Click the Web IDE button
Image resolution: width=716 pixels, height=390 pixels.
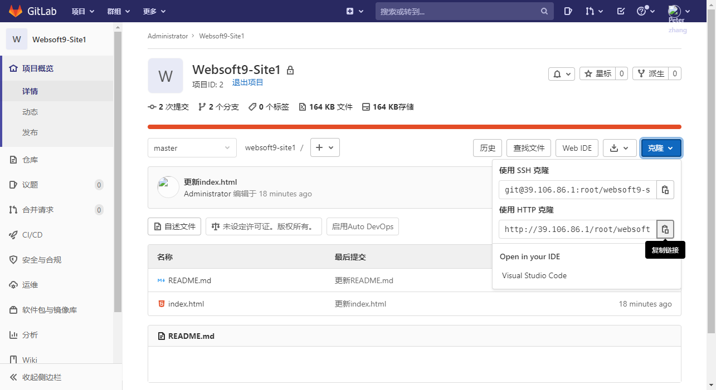tap(577, 148)
